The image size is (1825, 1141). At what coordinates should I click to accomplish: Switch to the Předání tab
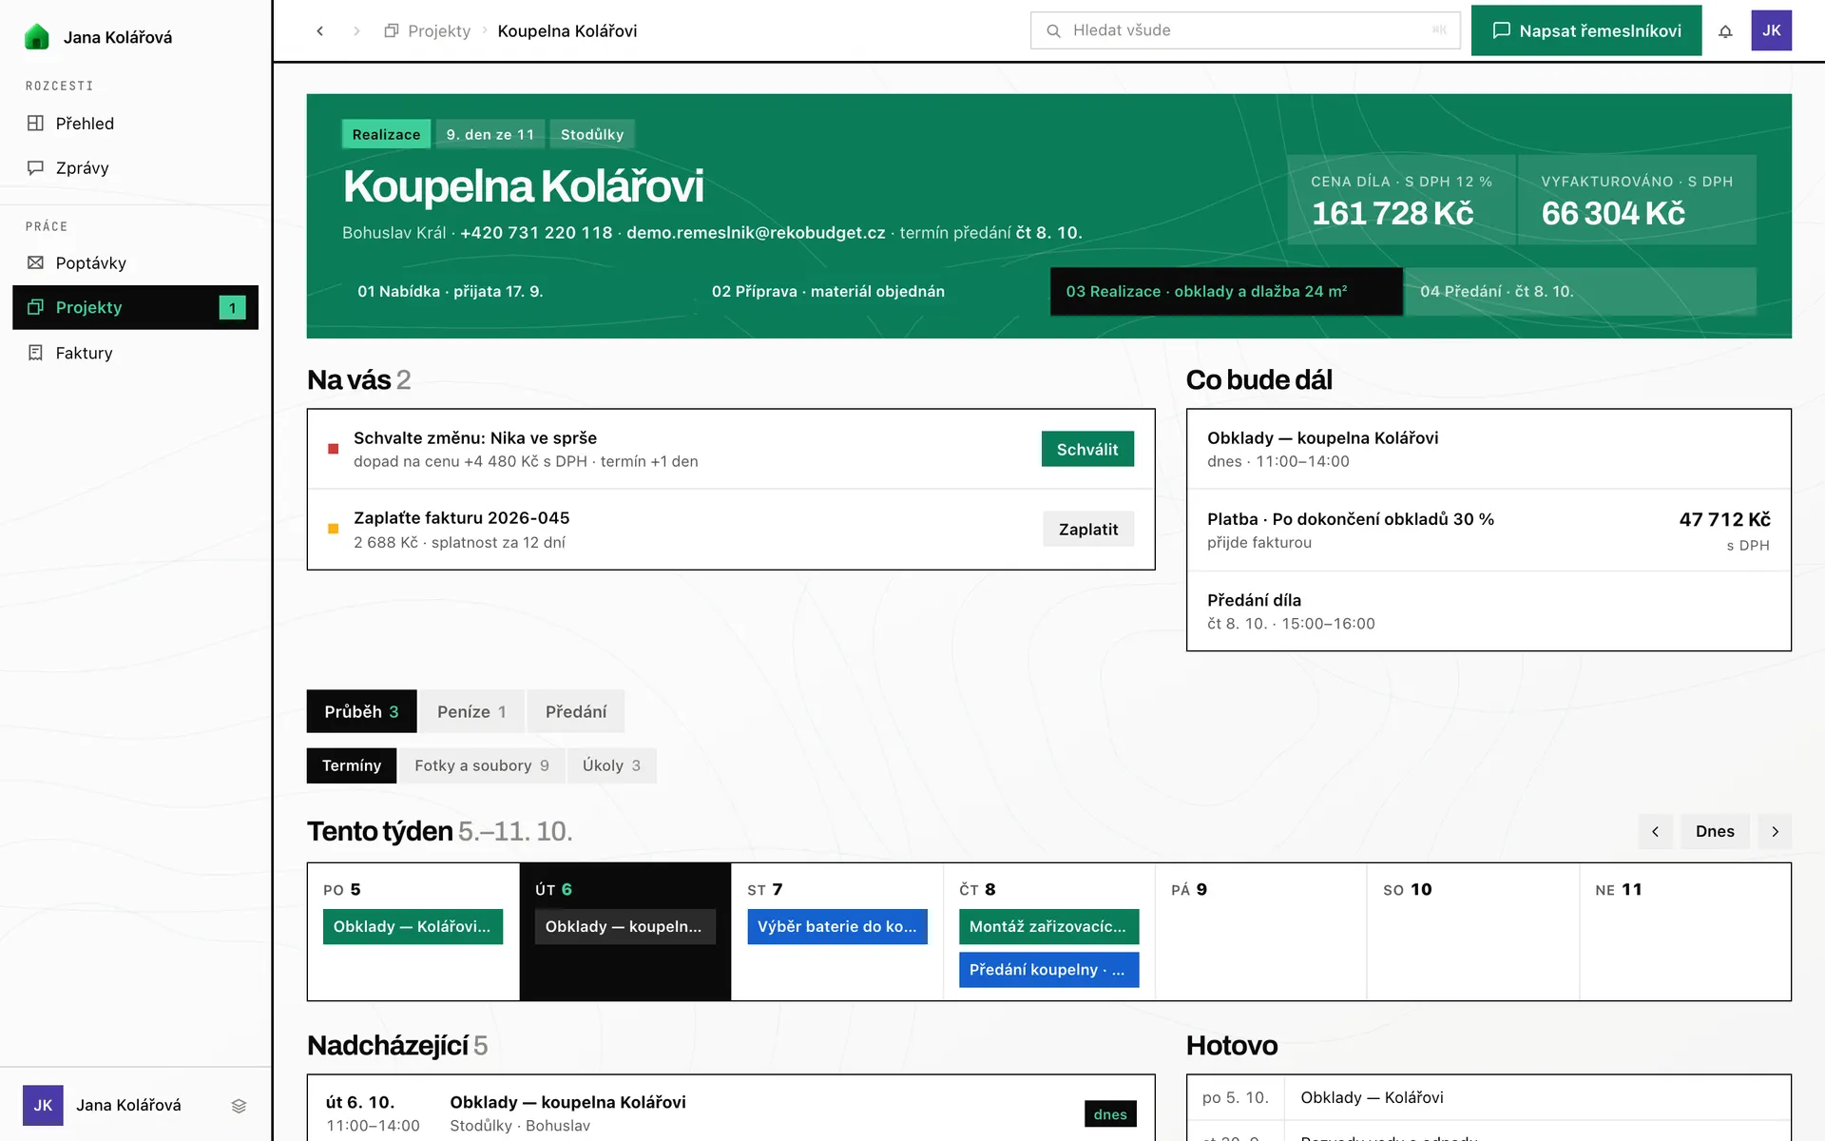coord(576,711)
